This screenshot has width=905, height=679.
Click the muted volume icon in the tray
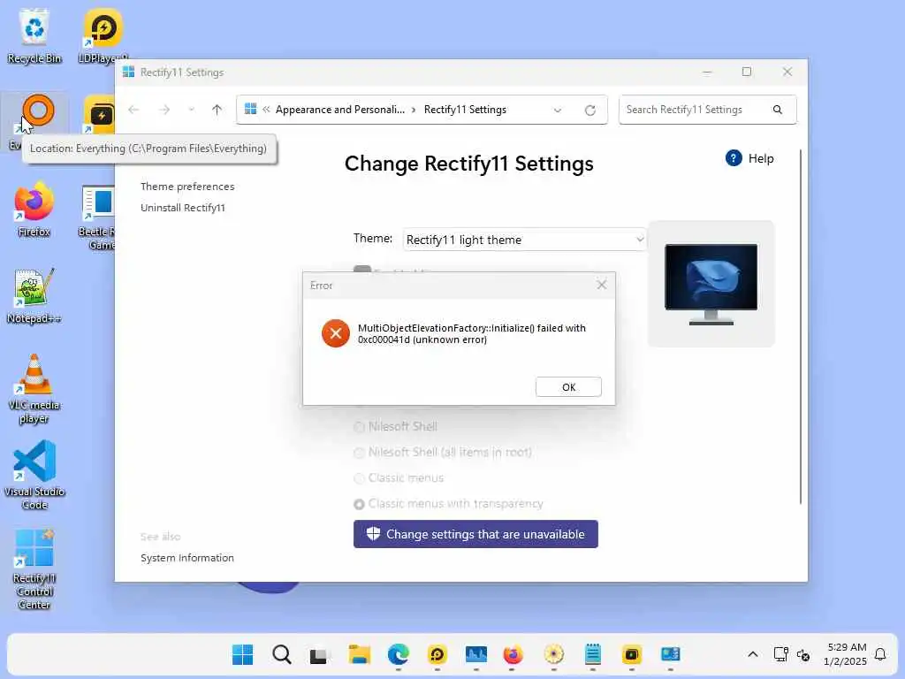802,655
